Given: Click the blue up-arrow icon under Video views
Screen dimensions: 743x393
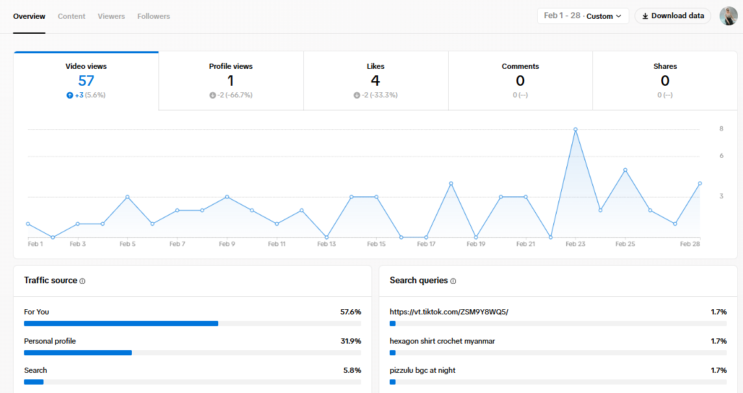Looking at the screenshot, I should point(69,95).
